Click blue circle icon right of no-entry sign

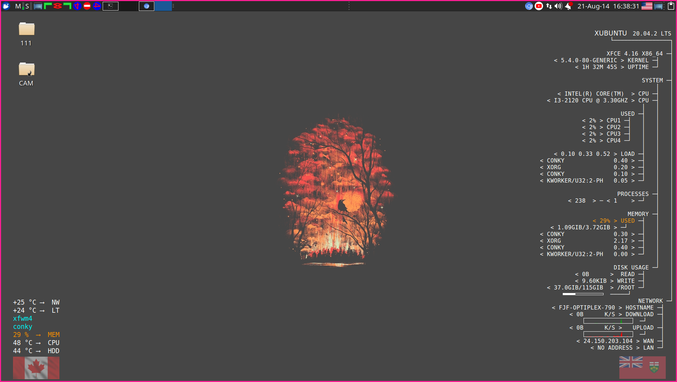point(97,6)
